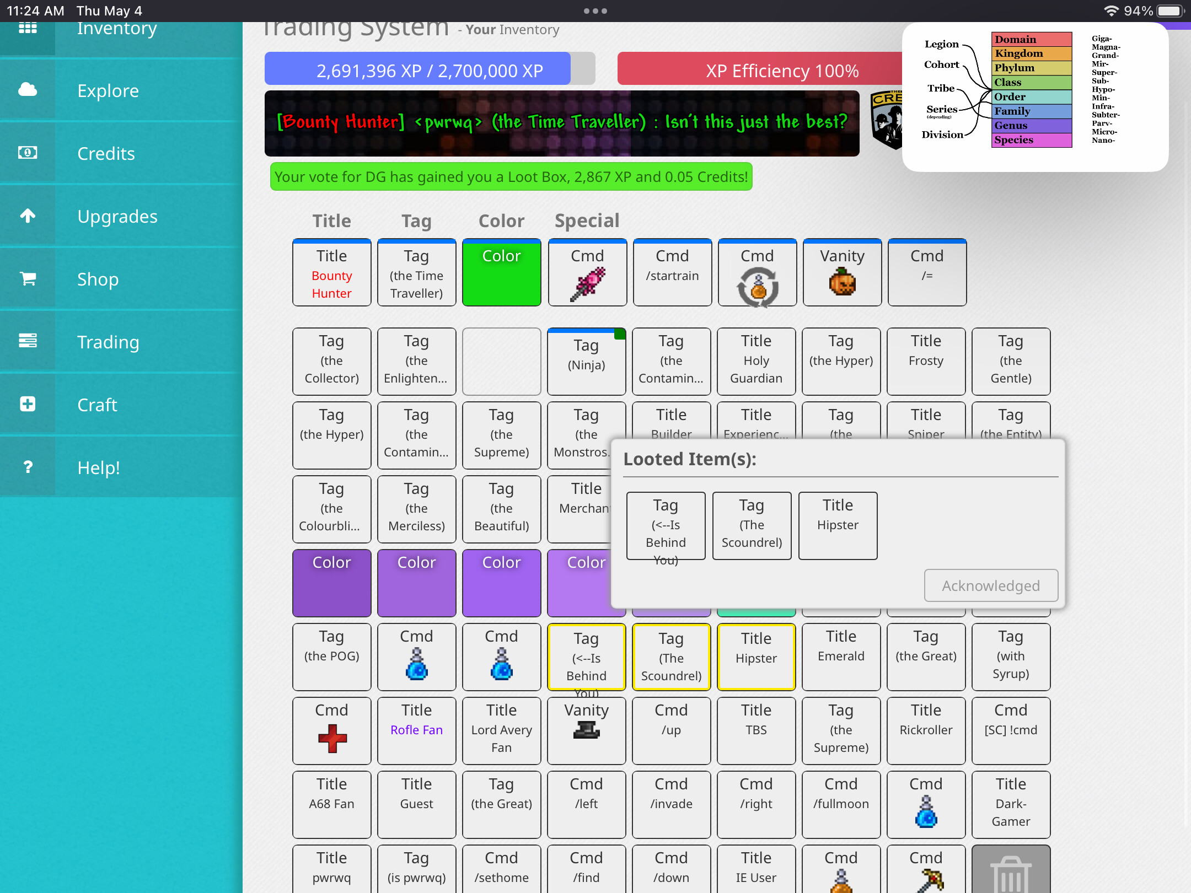Screen dimensions: 1191x893
Task: Click the Upgrades arrow icon
Action: tap(28, 216)
